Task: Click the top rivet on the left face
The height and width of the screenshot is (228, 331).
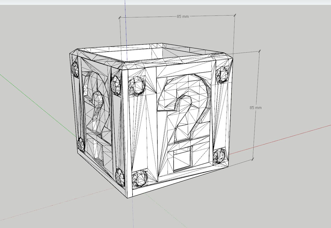Action: (75, 69)
